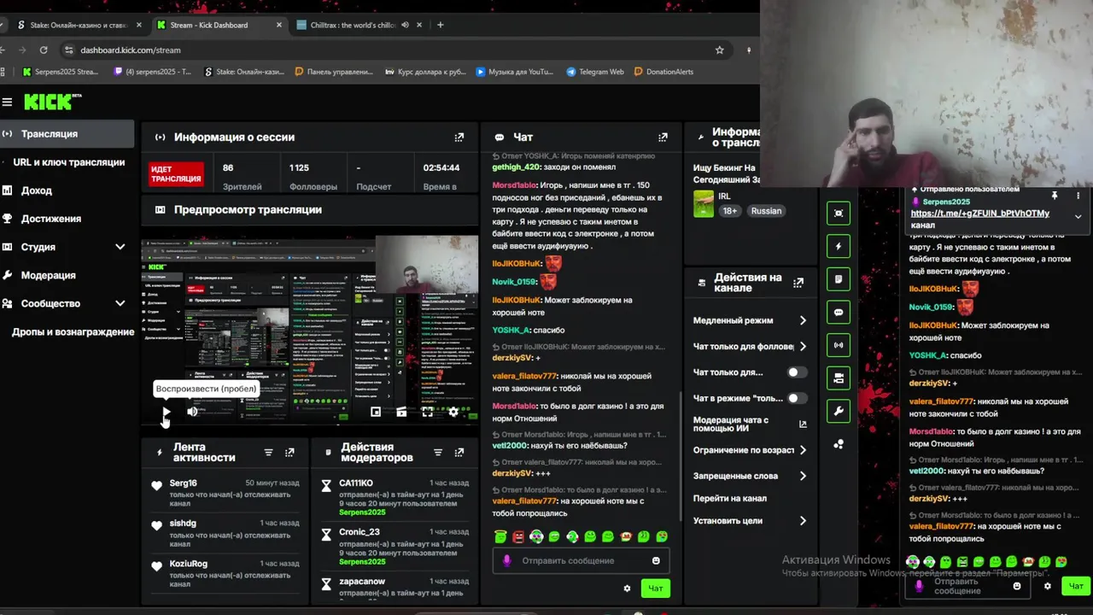Open Установить цели options
The width and height of the screenshot is (1093, 615).
coord(750,520)
